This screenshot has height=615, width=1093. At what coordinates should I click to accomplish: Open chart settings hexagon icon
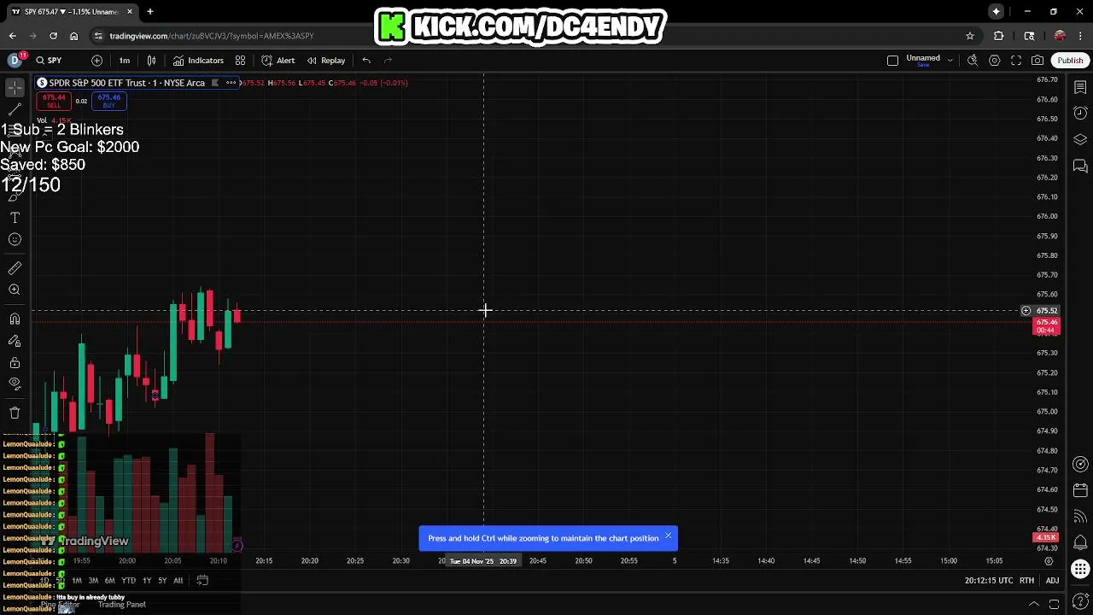pos(995,61)
